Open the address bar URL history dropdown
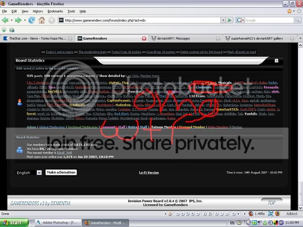Screen dimensions: 303x227 pyautogui.click(x=223, y=20)
